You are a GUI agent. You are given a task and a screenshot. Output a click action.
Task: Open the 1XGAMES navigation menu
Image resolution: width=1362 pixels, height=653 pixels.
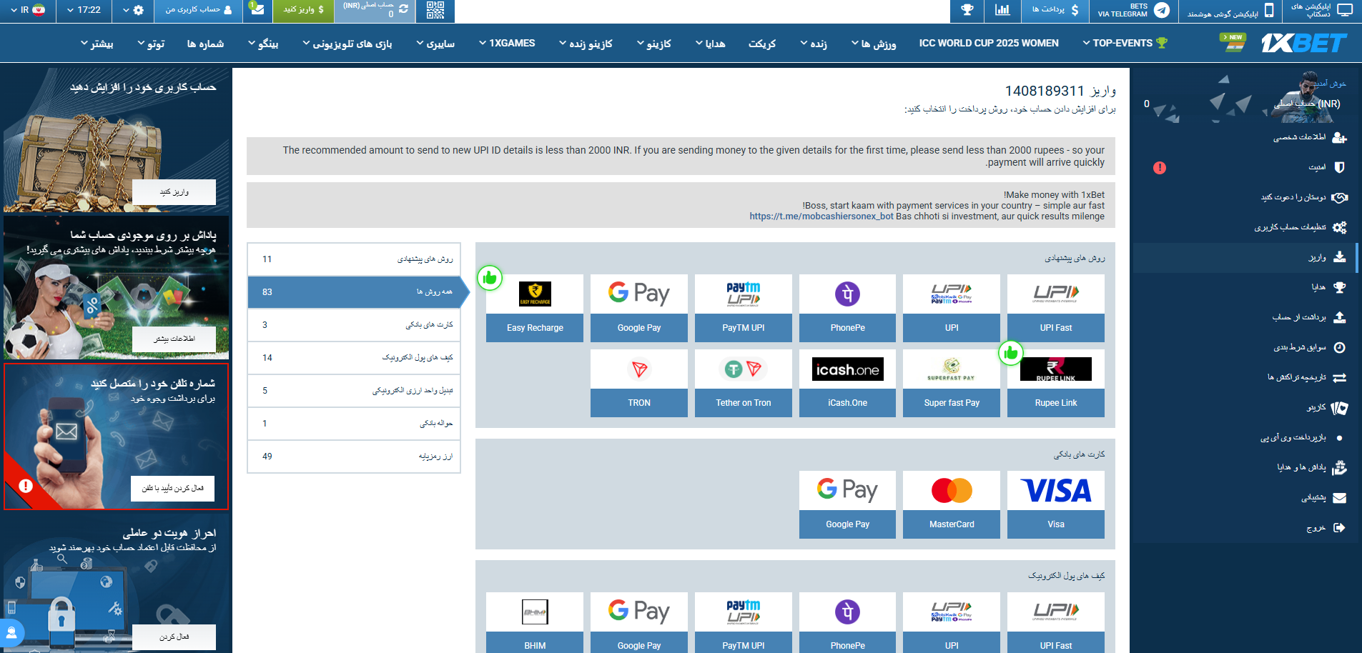[507, 43]
